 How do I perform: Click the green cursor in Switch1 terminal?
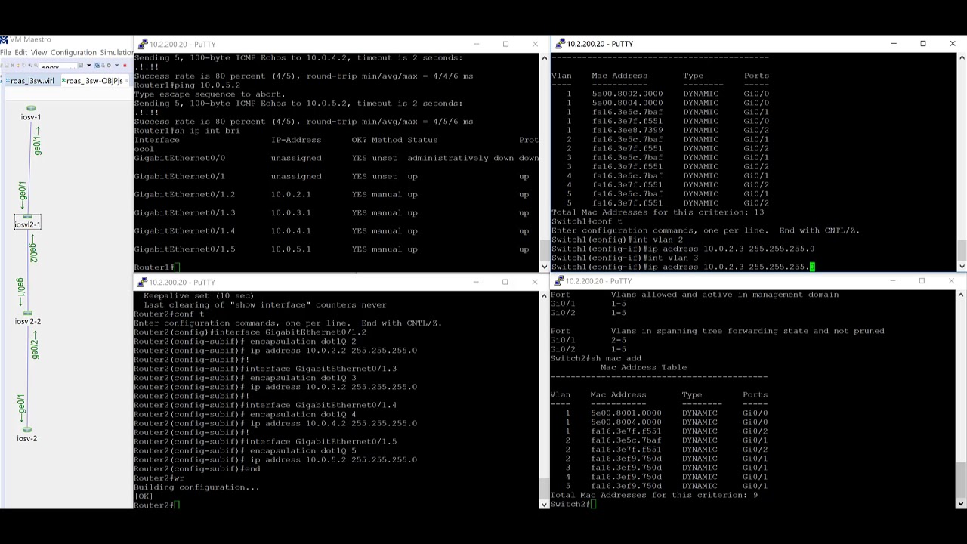pyautogui.click(x=812, y=267)
